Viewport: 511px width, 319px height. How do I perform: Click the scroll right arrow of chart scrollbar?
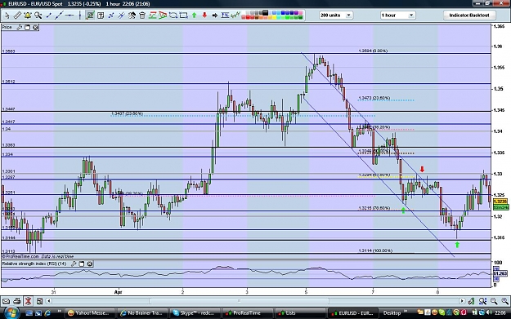(462, 301)
